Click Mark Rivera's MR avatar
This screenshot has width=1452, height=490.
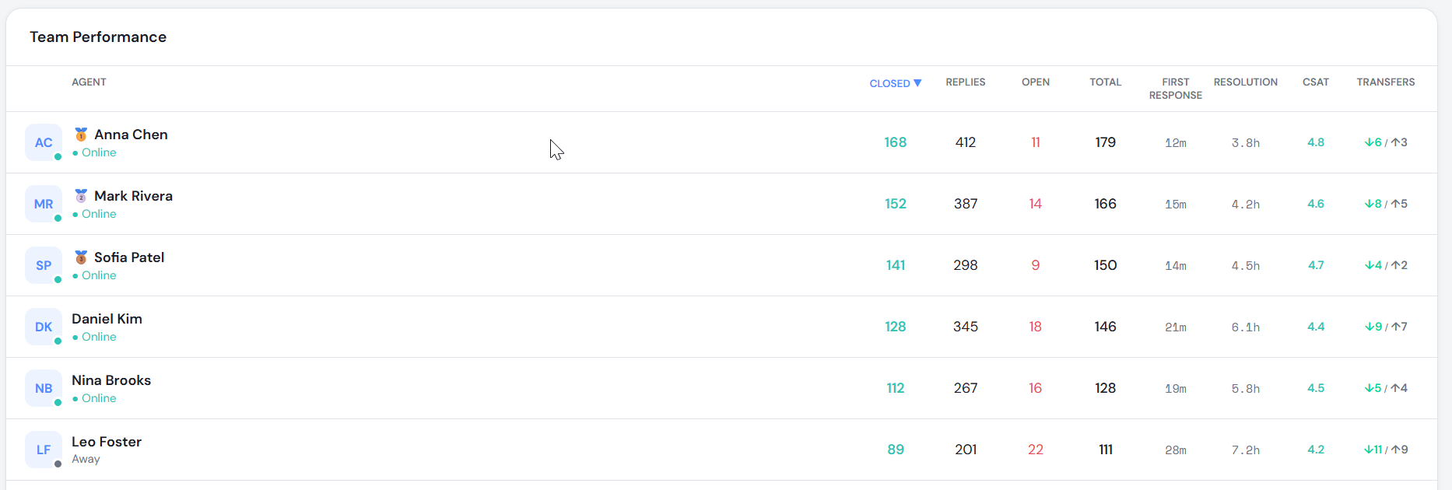coord(44,204)
